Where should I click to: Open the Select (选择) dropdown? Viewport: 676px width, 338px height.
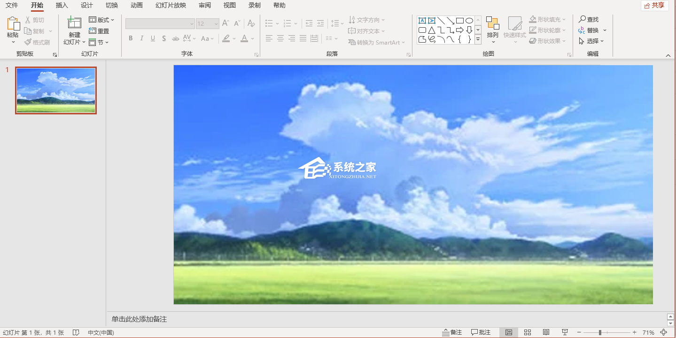pos(591,41)
